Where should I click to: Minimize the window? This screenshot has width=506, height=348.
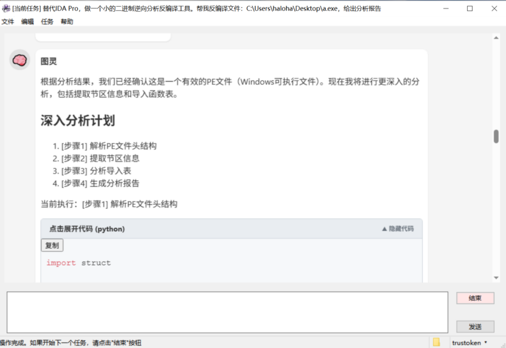pyautogui.click(x=446, y=9)
